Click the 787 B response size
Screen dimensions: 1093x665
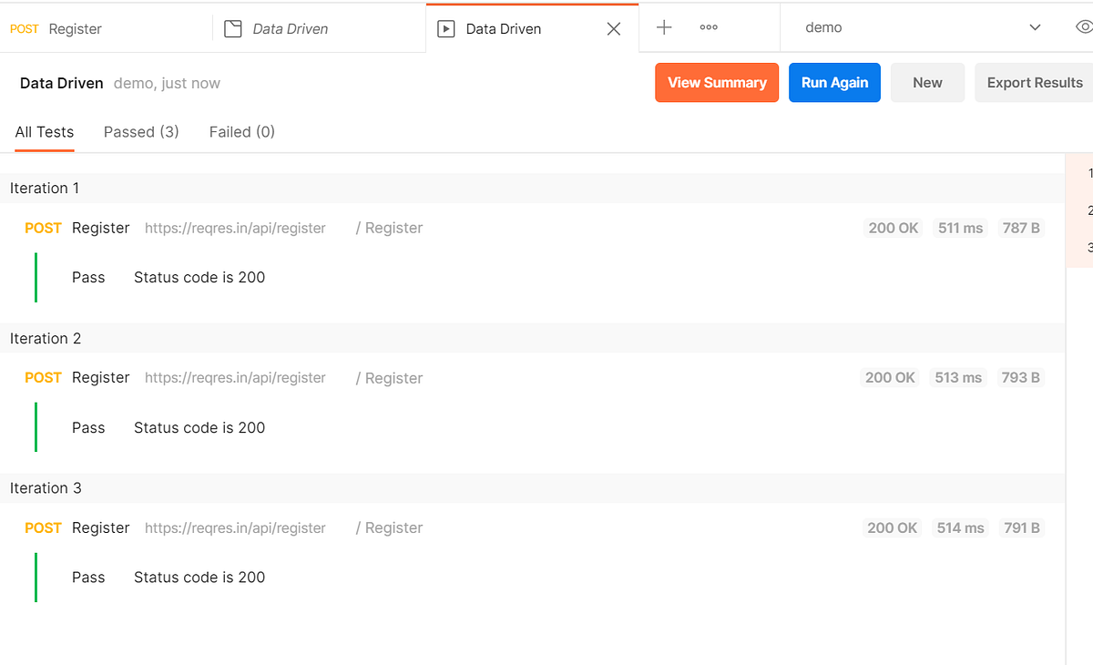coord(1021,228)
